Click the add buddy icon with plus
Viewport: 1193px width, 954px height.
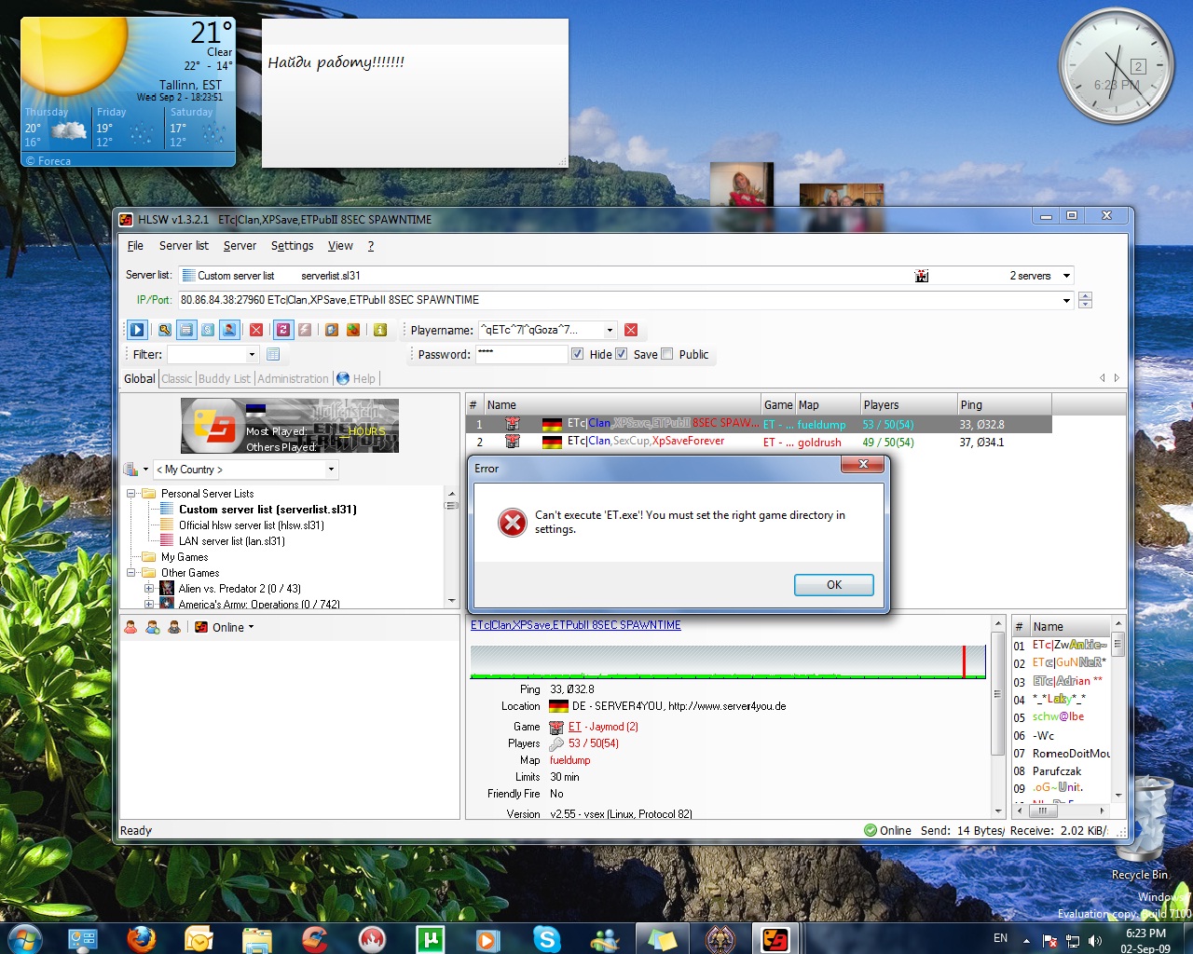(153, 627)
